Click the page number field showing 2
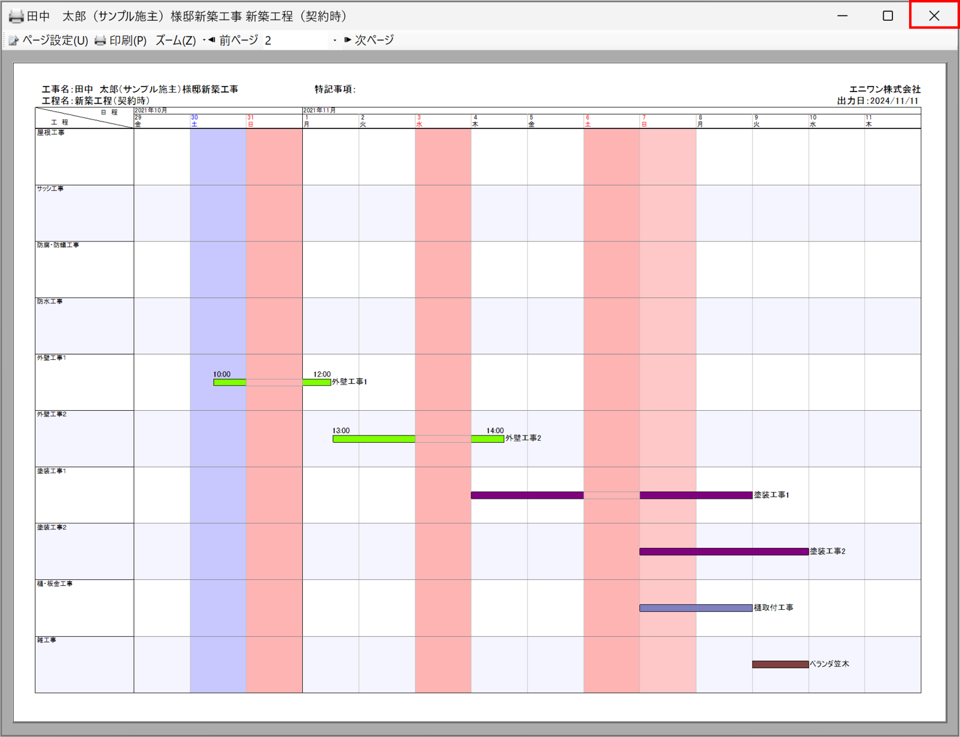 click(x=297, y=41)
